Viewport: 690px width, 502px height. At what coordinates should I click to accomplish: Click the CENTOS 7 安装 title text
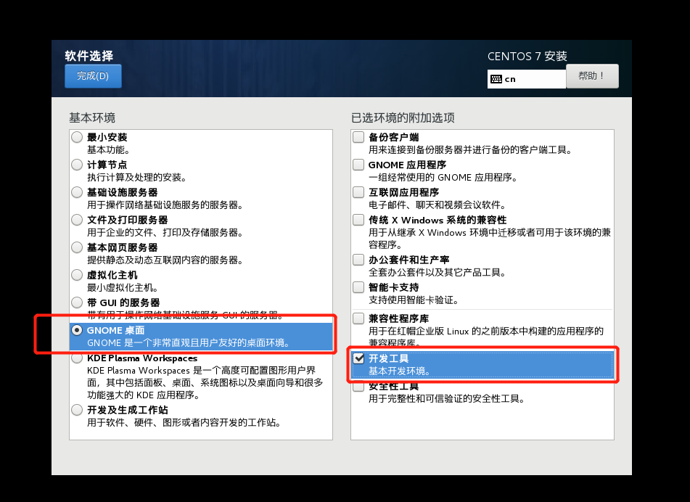click(x=527, y=57)
